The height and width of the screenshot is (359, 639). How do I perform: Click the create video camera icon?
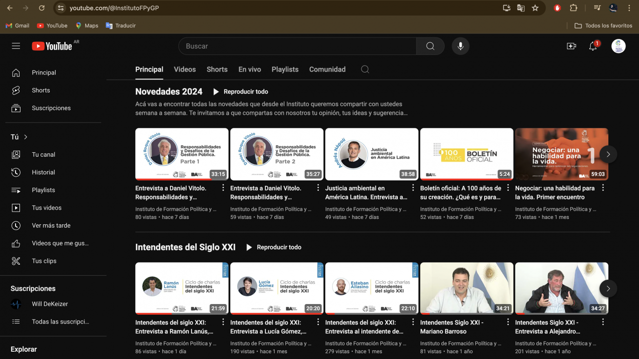[x=571, y=46]
